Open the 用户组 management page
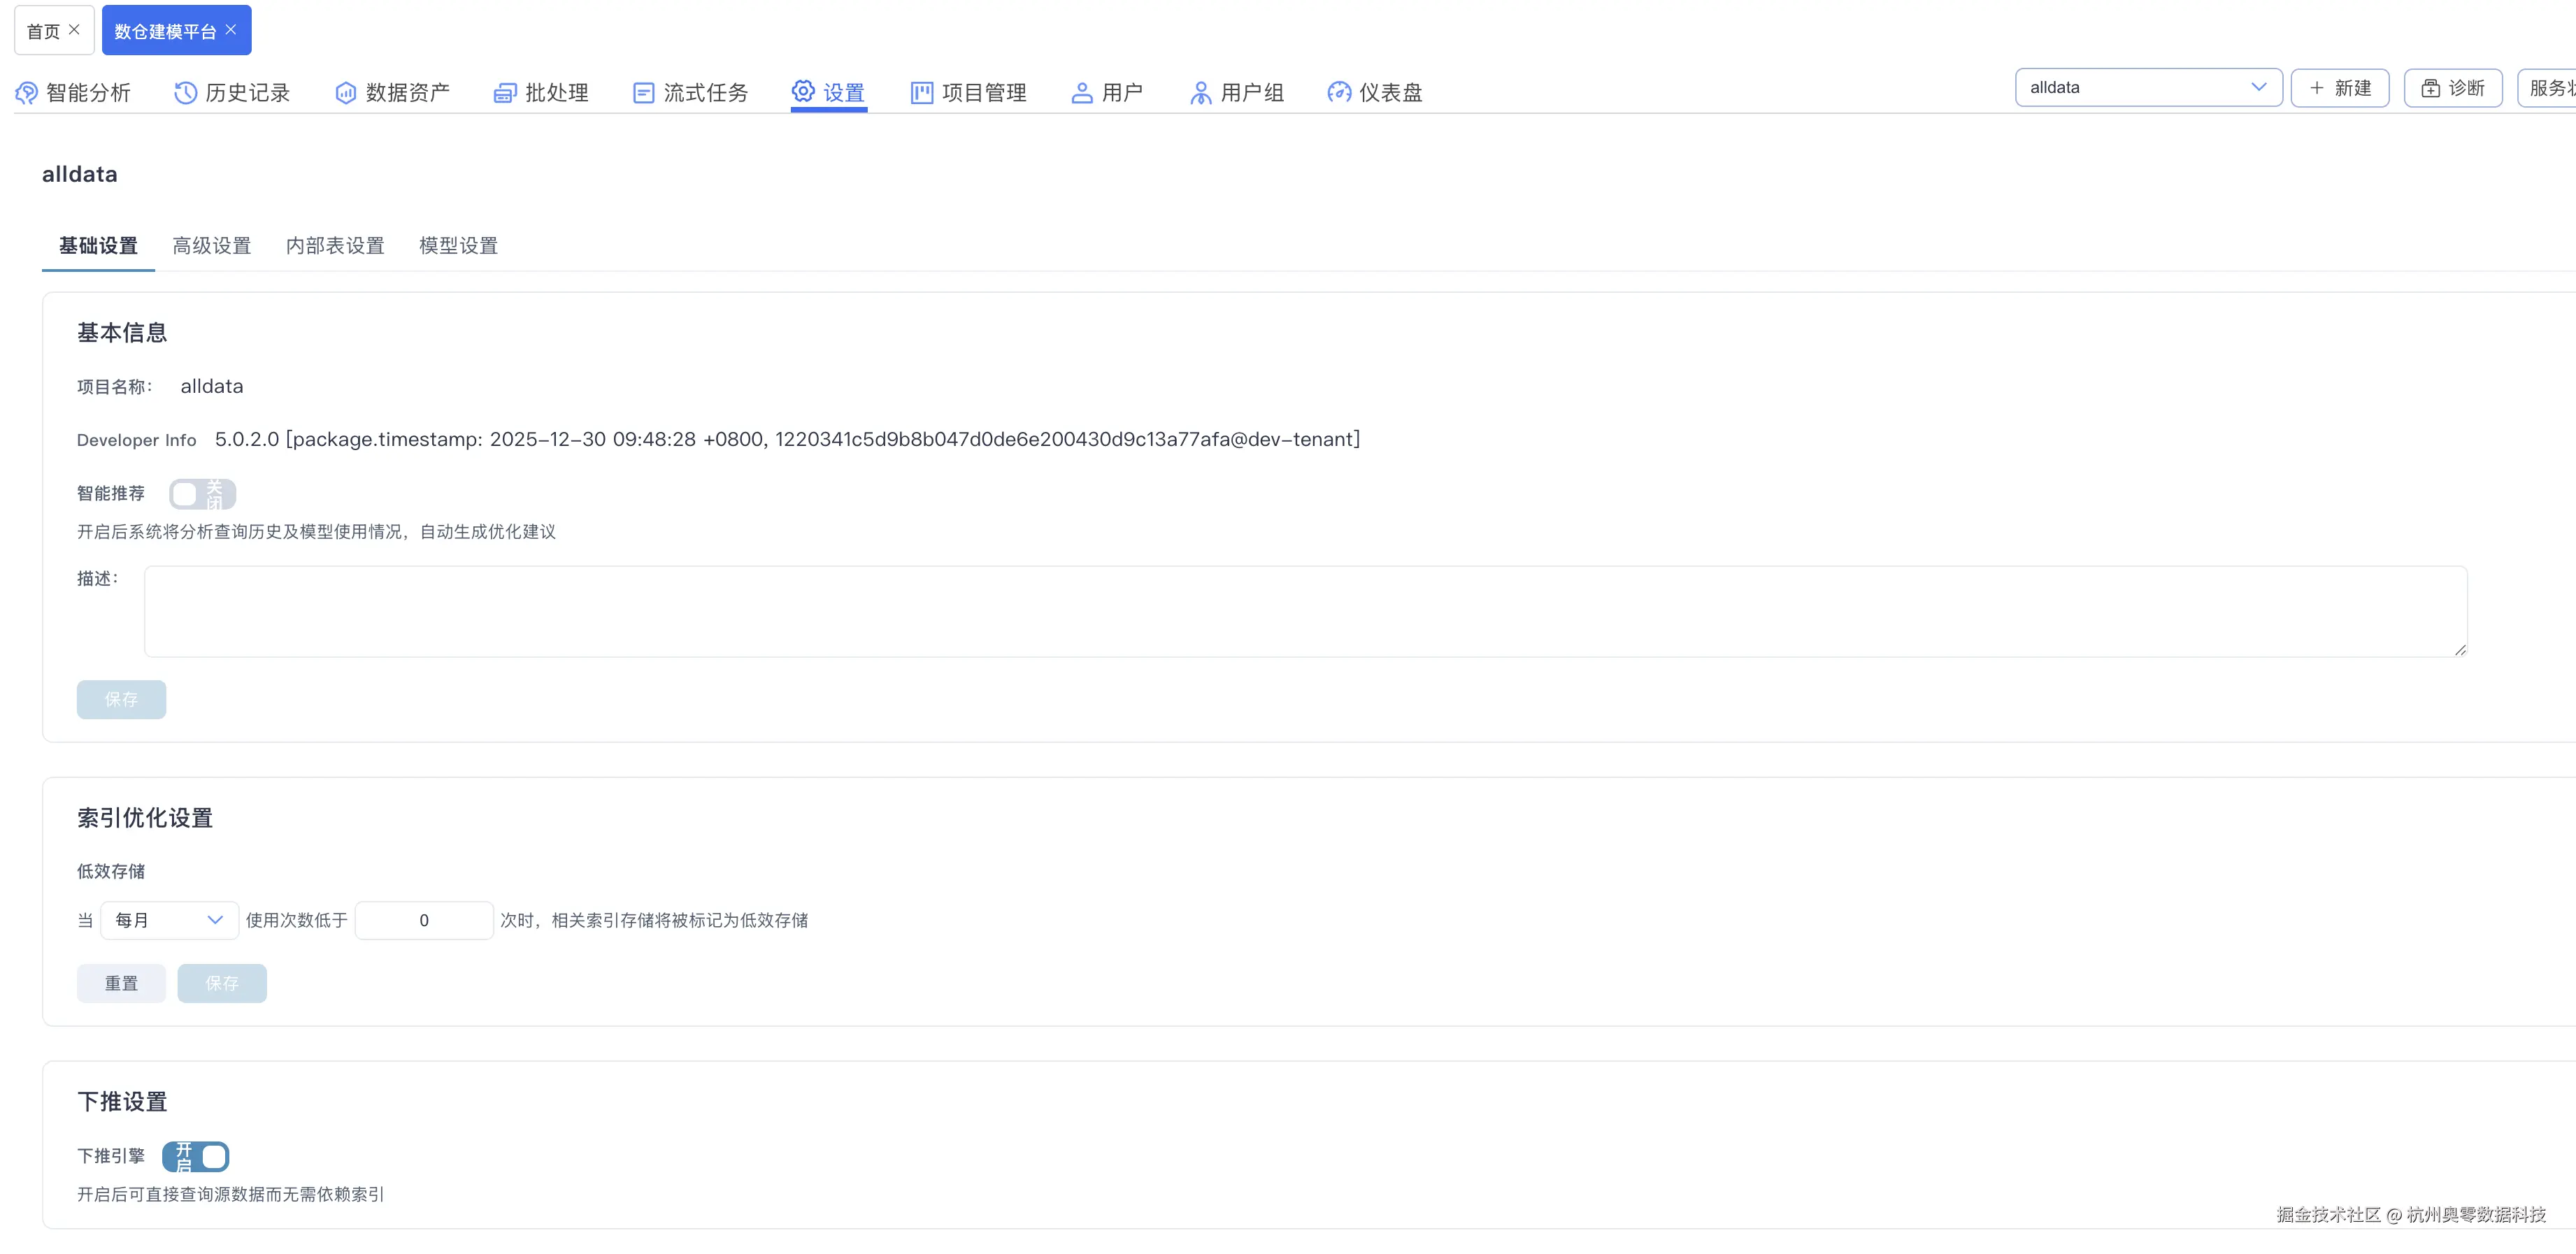Viewport: 2576px width, 1254px height. pyautogui.click(x=1236, y=92)
